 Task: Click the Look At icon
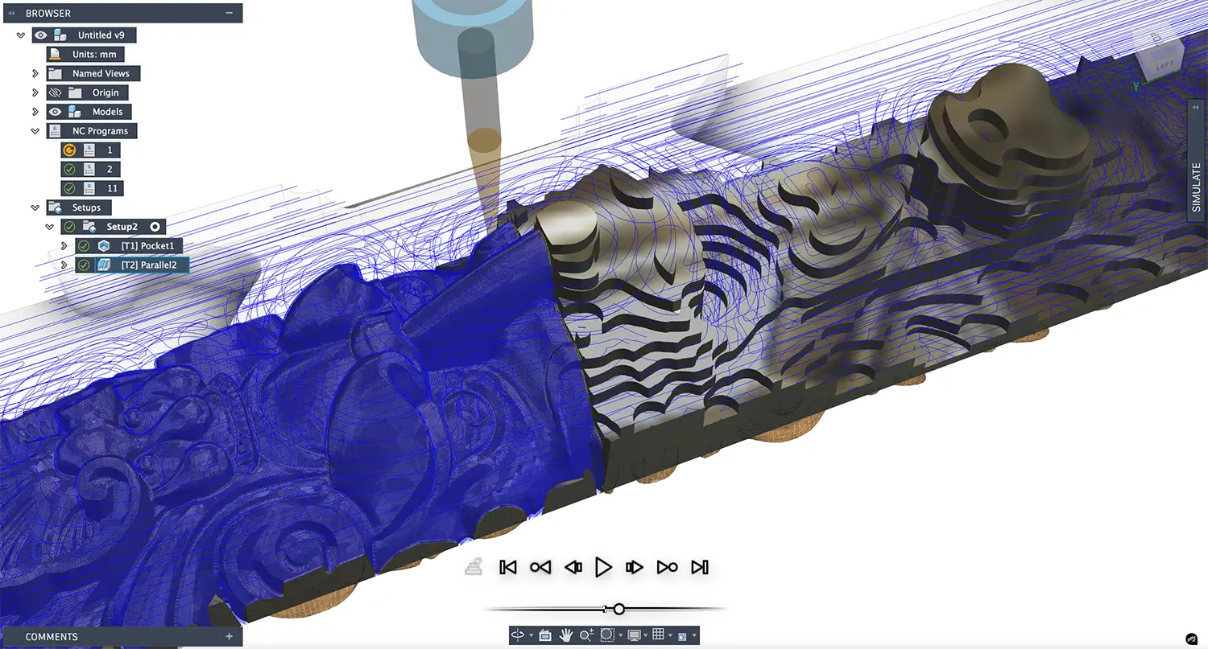point(545,635)
